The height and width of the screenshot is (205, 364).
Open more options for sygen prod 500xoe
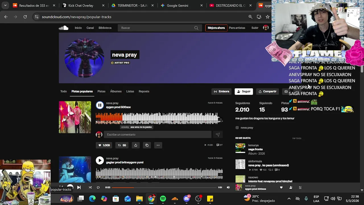coord(158,145)
